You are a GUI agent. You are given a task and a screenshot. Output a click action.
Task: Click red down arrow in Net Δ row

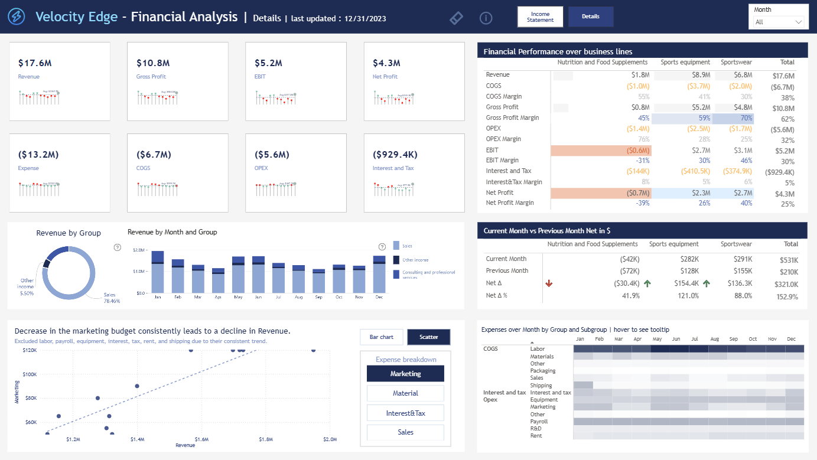tap(549, 283)
